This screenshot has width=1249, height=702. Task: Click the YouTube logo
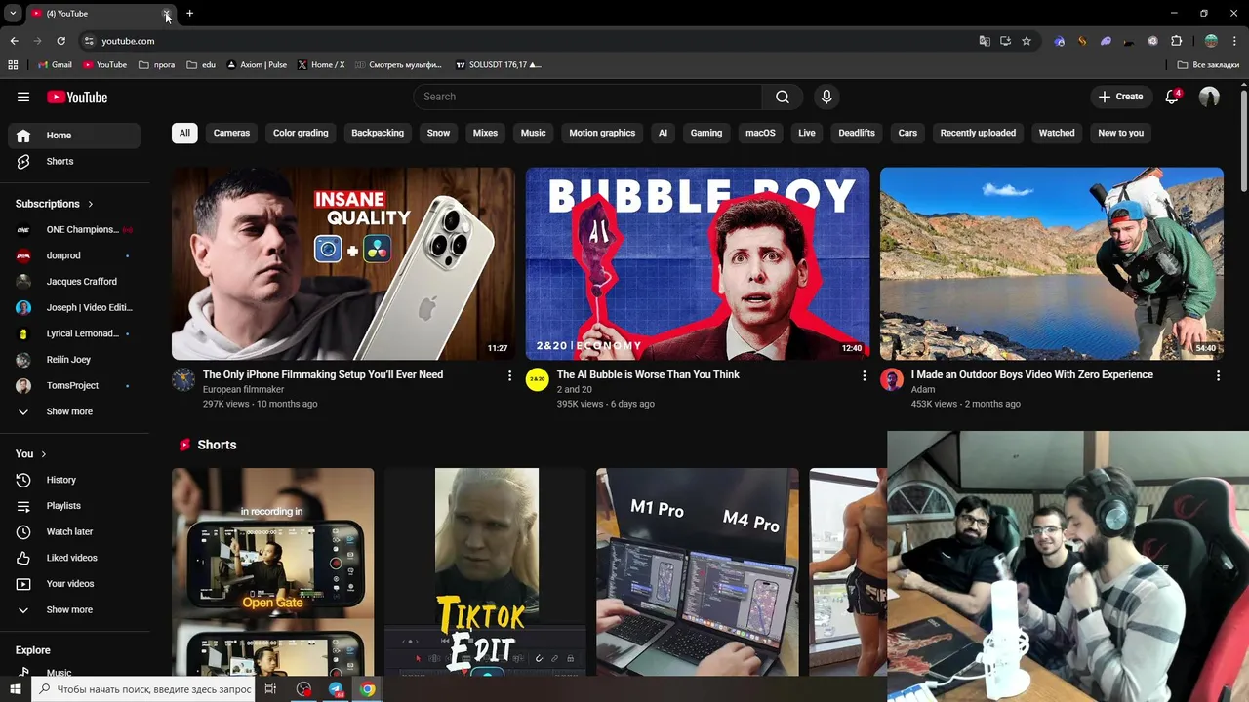77,97
